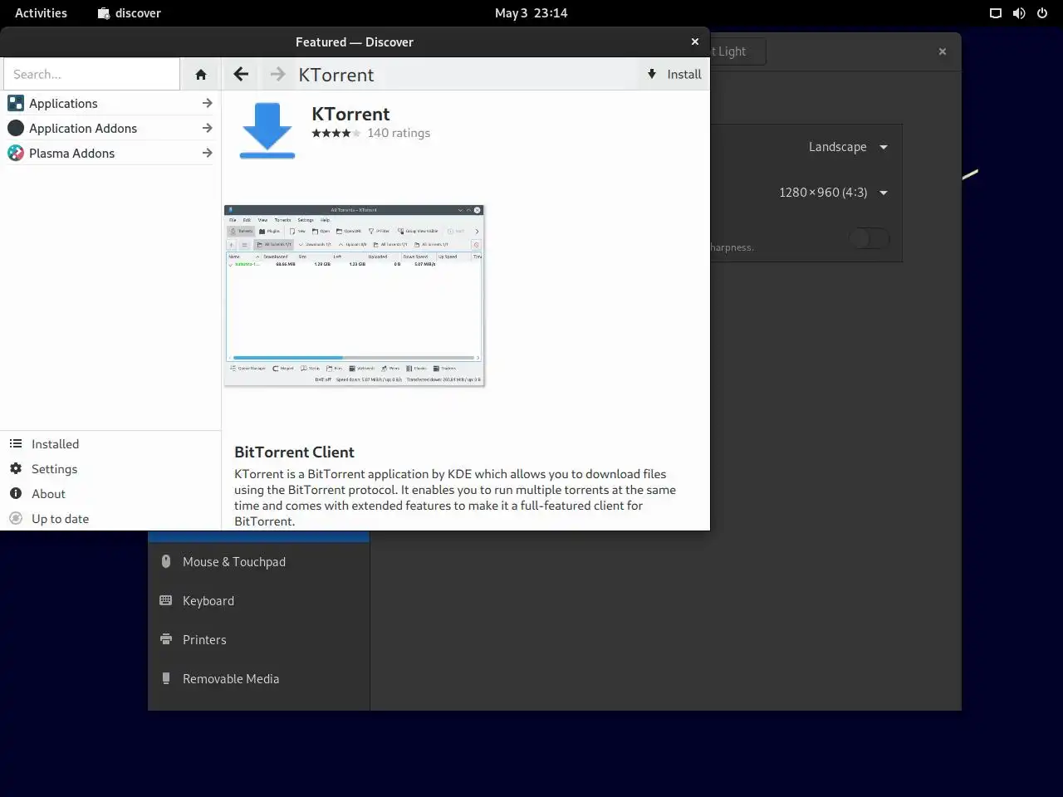Click the KTorrent star rating
The height and width of the screenshot is (797, 1063).
[x=336, y=133]
